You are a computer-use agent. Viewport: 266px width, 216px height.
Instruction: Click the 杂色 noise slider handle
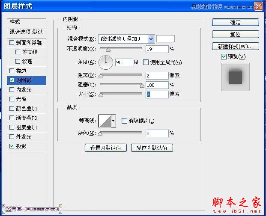(100, 134)
